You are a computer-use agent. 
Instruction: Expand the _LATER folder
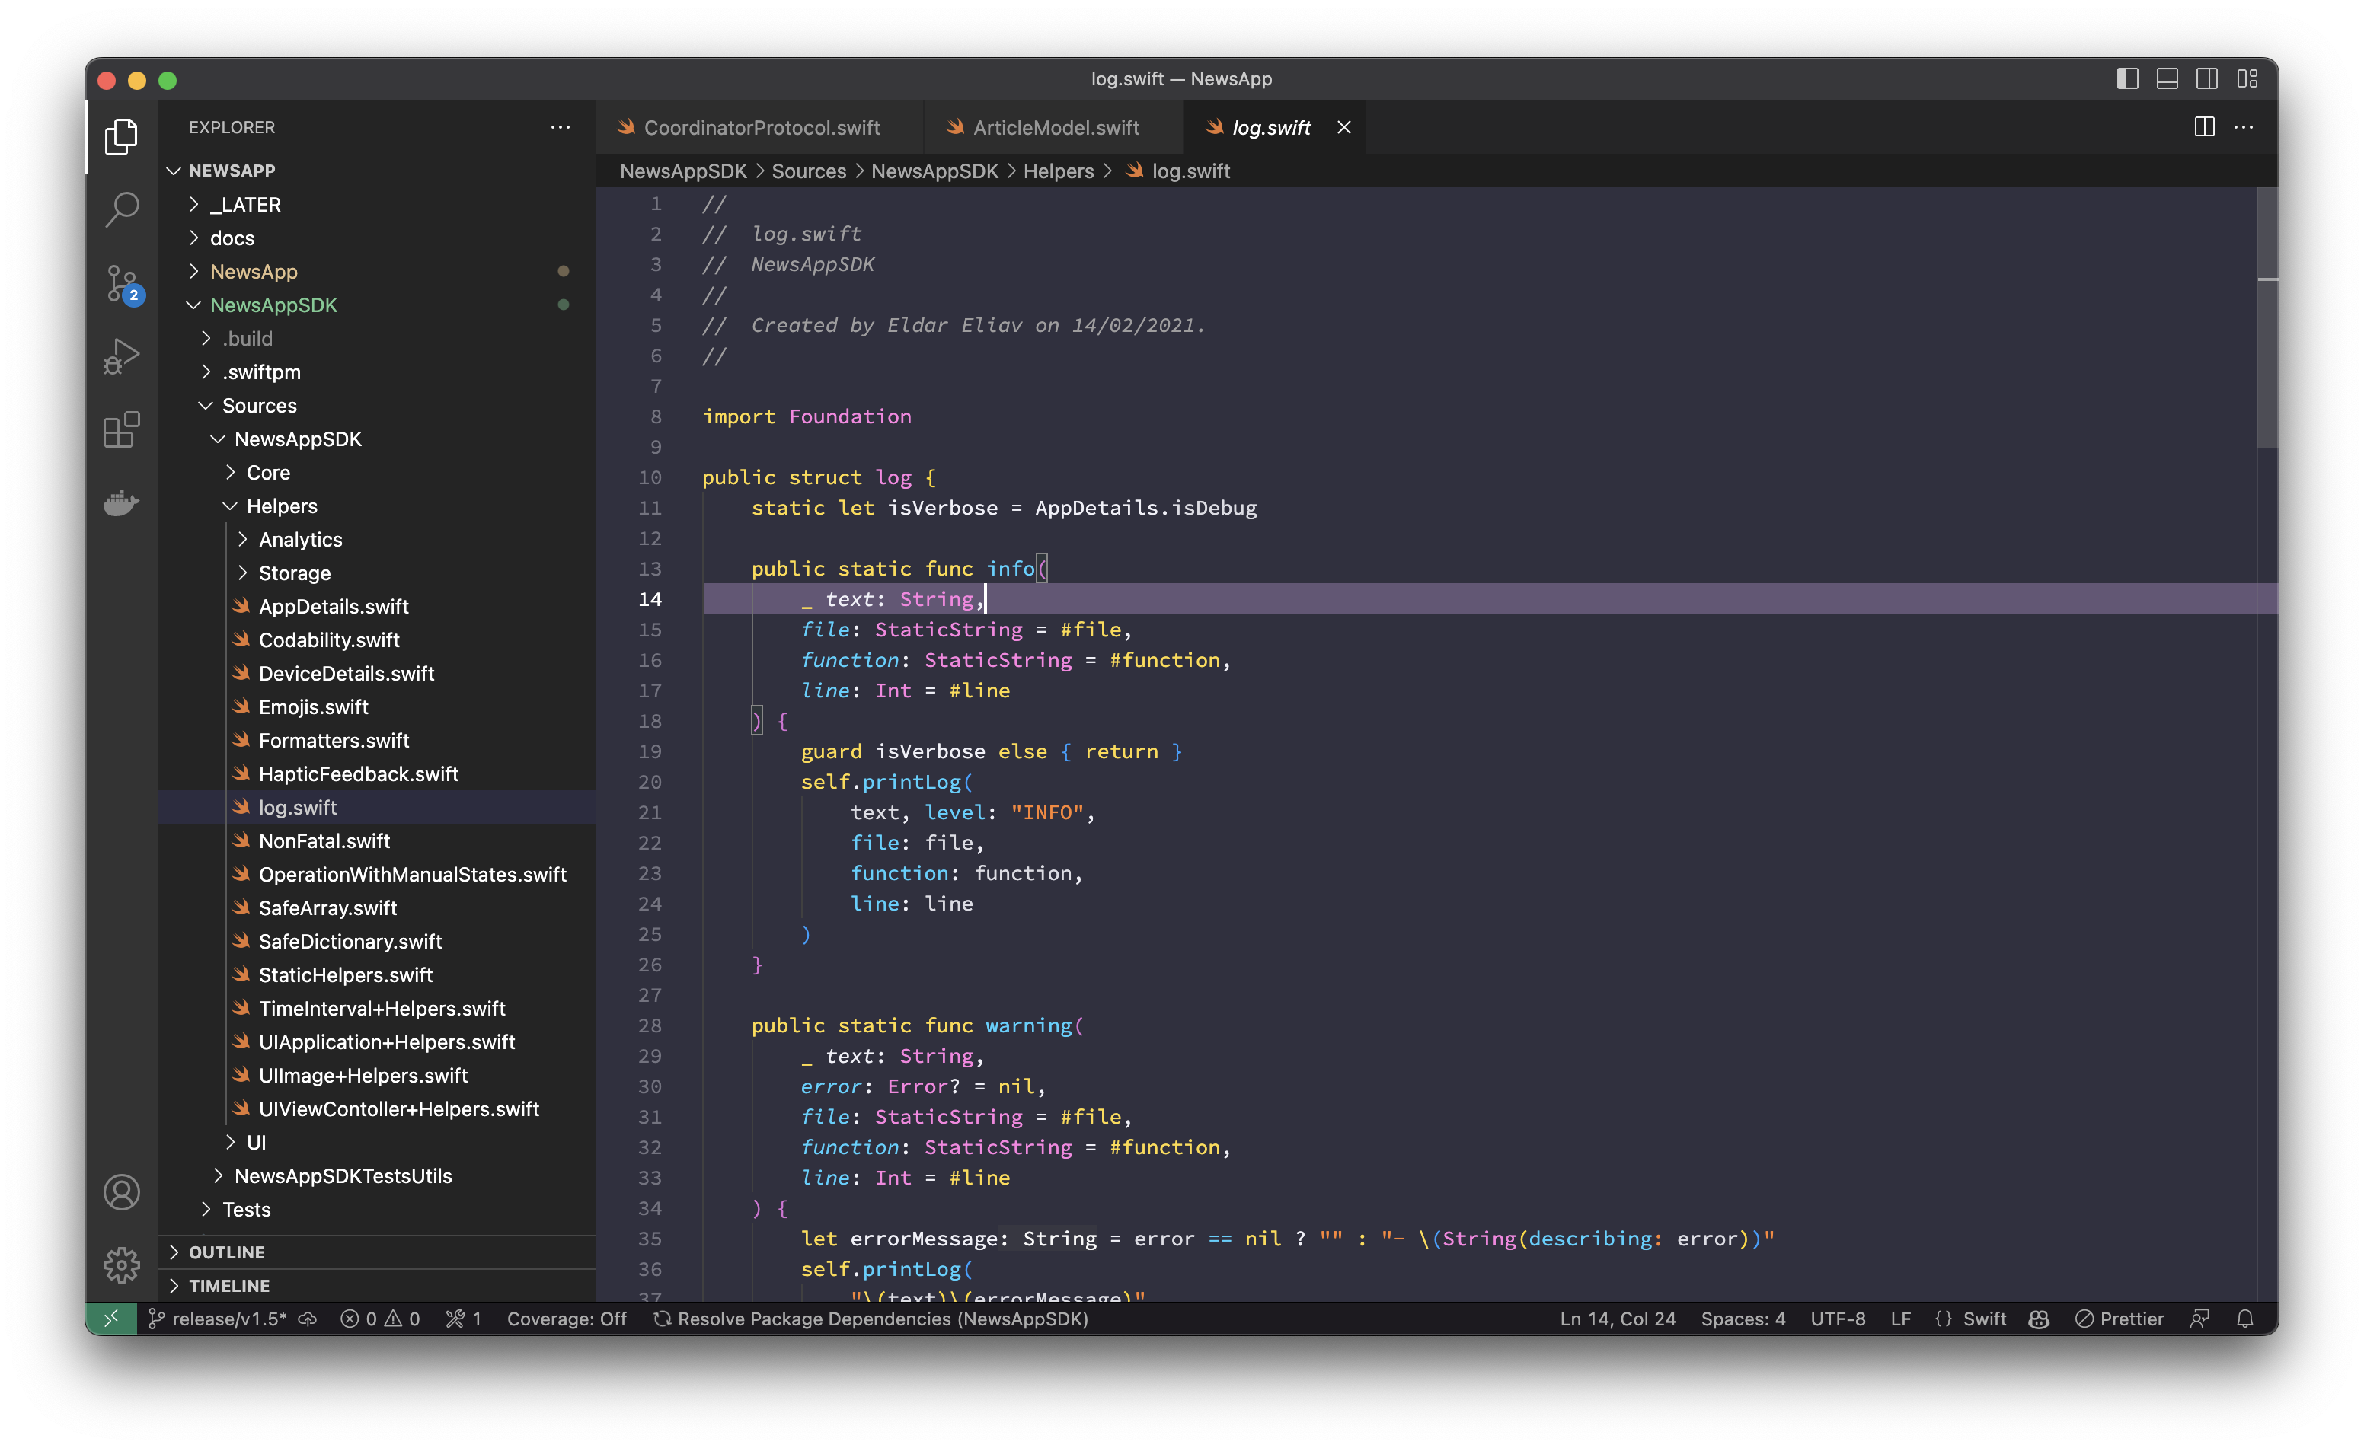pos(377,204)
